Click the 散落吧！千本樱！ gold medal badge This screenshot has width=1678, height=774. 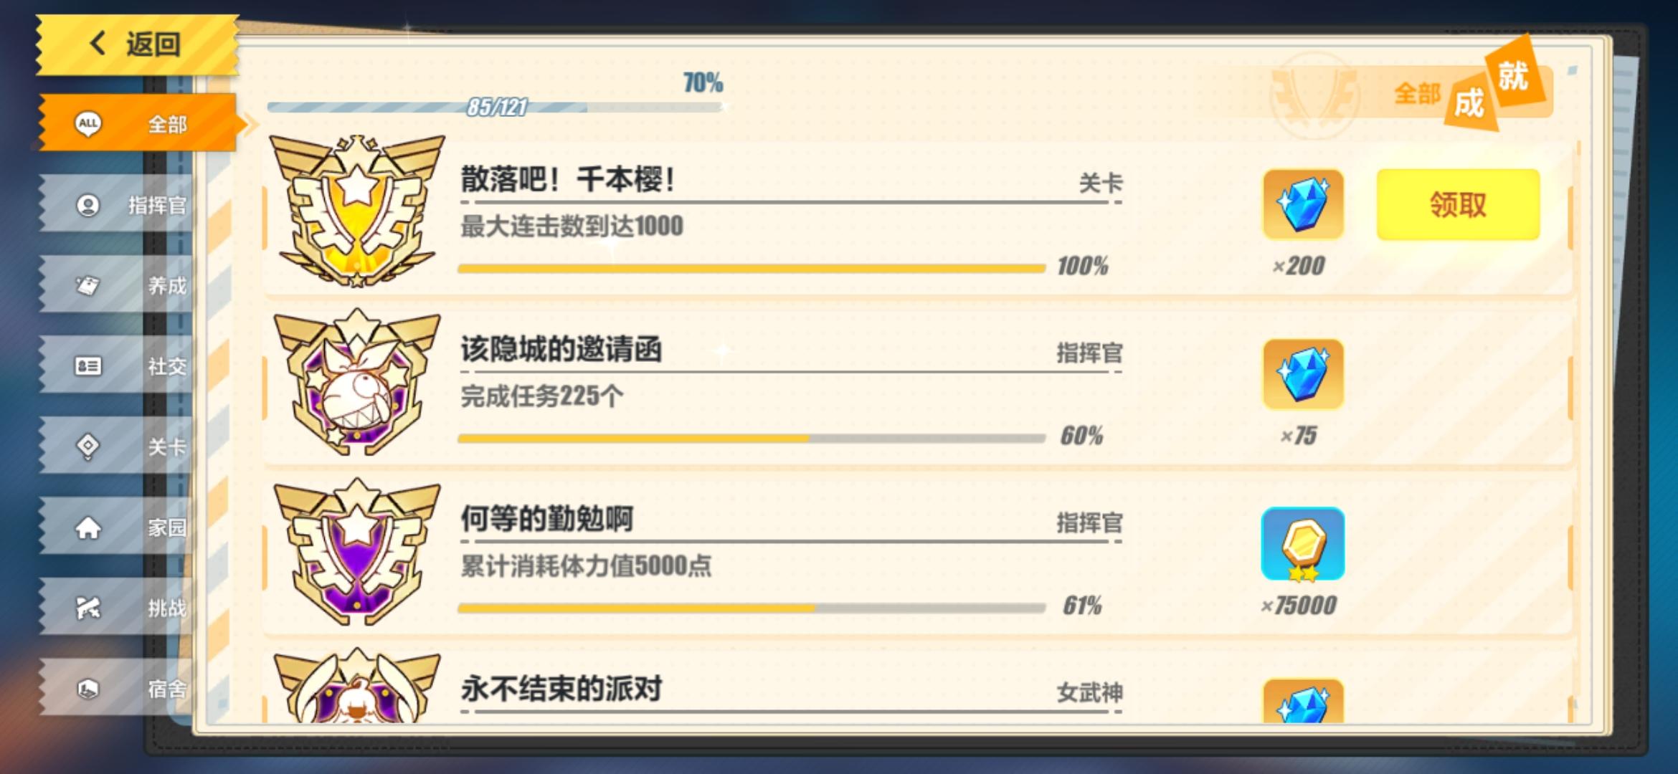coord(356,211)
